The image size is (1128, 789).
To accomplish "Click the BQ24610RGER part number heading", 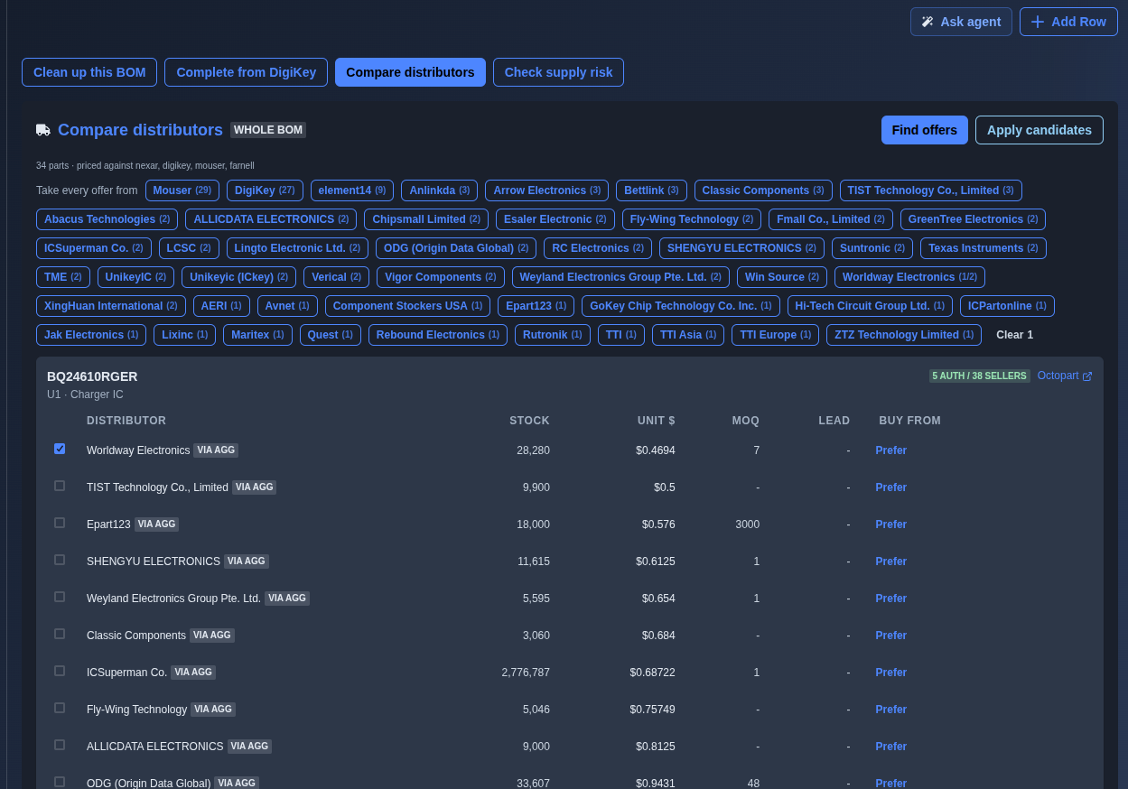I will pos(92,376).
